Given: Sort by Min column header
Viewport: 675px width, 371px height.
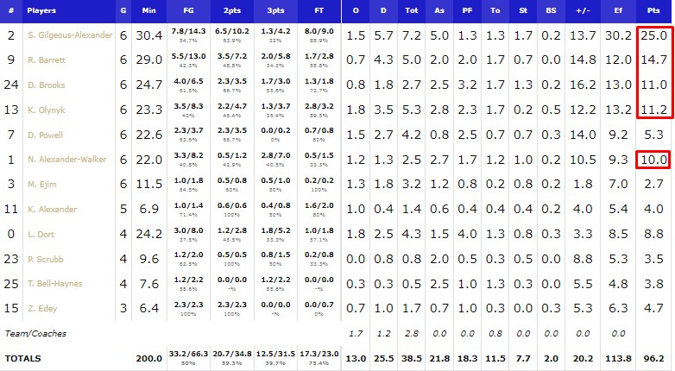Looking at the screenshot, I should pyautogui.click(x=149, y=10).
